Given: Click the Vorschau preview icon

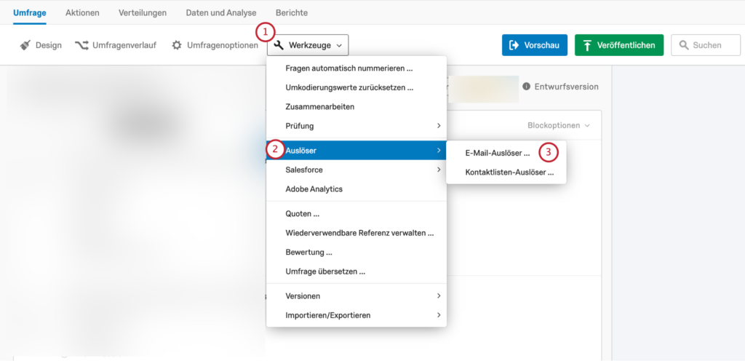Looking at the screenshot, I should (x=514, y=45).
